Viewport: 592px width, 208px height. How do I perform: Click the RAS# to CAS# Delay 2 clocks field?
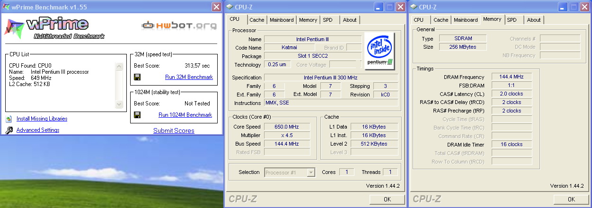[x=512, y=103]
